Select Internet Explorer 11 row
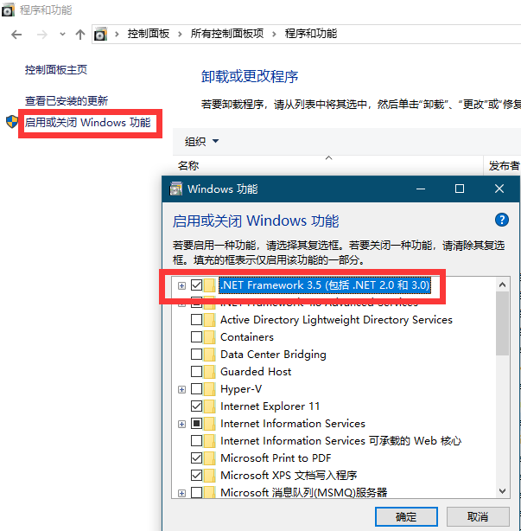 (x=270, y=406)
